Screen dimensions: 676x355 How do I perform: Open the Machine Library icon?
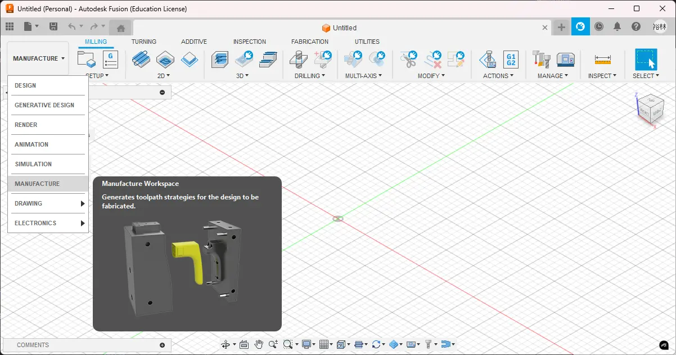565,59
